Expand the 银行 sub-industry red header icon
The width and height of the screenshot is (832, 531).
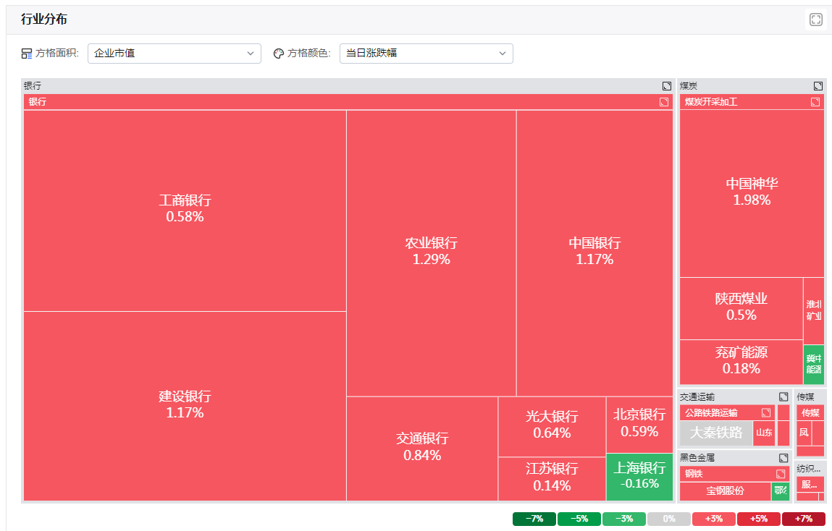[x=664, y=102]
